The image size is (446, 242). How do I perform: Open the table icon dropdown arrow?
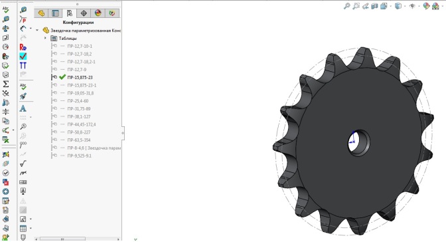[x=31, y=228]
